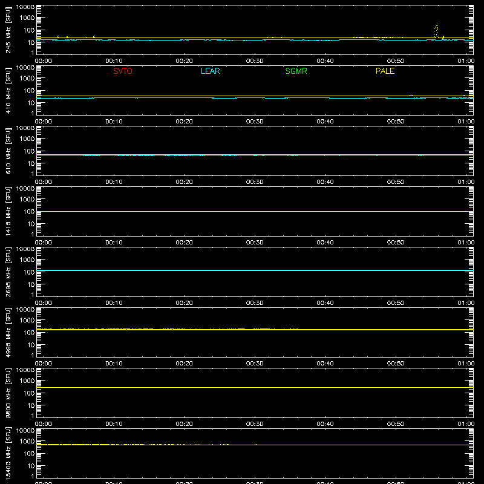Viewport: 484px width, 484px height.
Task: Select the 2695 MHz [SFU] axis title
Action: 8,272
